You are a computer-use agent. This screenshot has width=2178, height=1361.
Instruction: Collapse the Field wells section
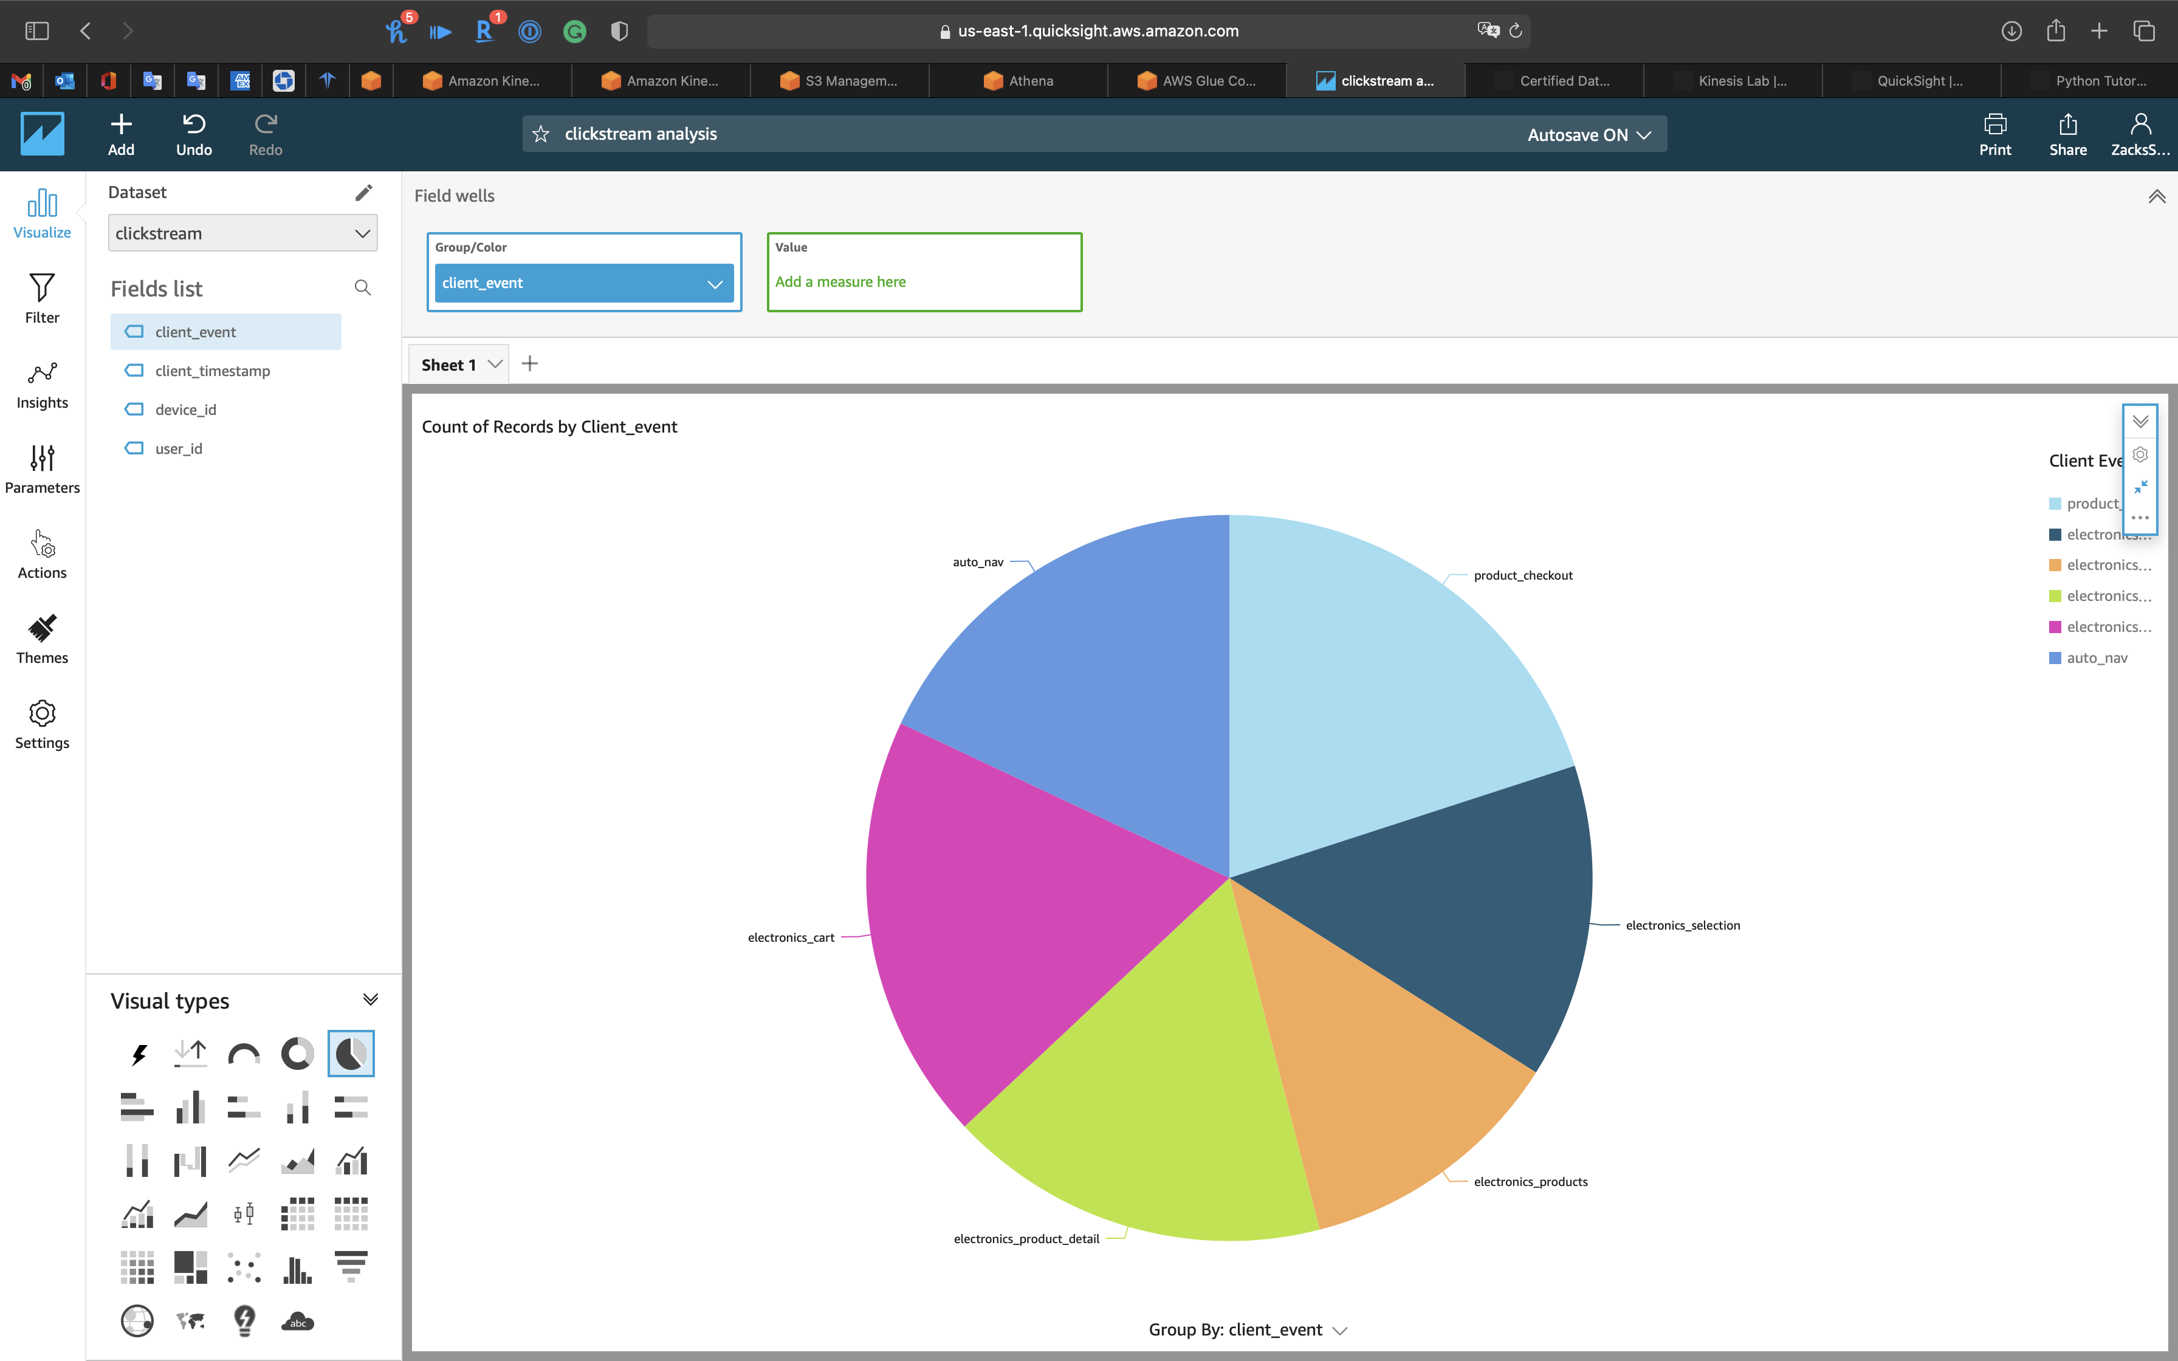click(x=2156, y=196)
